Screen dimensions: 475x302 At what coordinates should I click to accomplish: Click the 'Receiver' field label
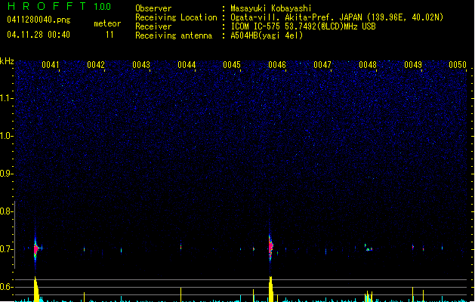click(153, 26)
